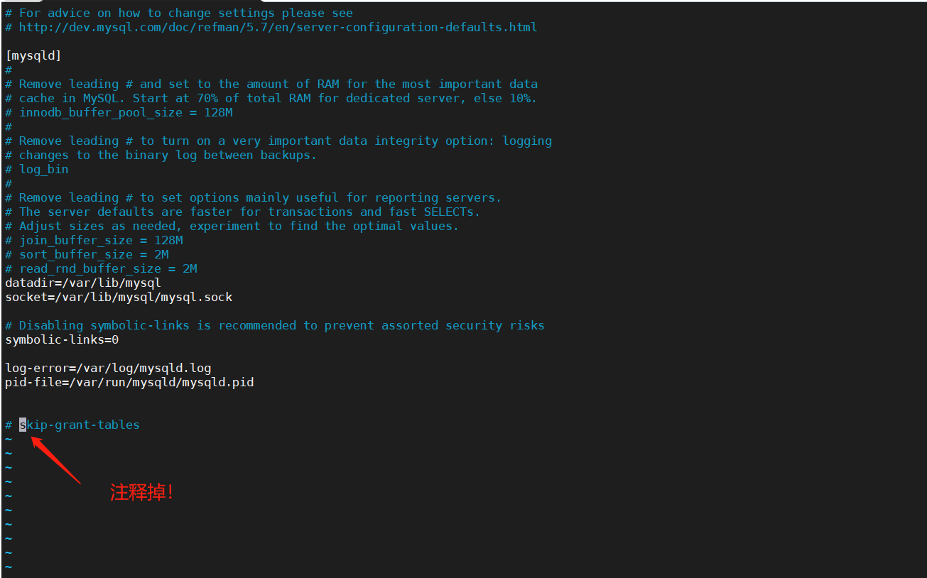Click the dev.mysql.com documentation URL

pyautogui.click(x=277, y=27)
